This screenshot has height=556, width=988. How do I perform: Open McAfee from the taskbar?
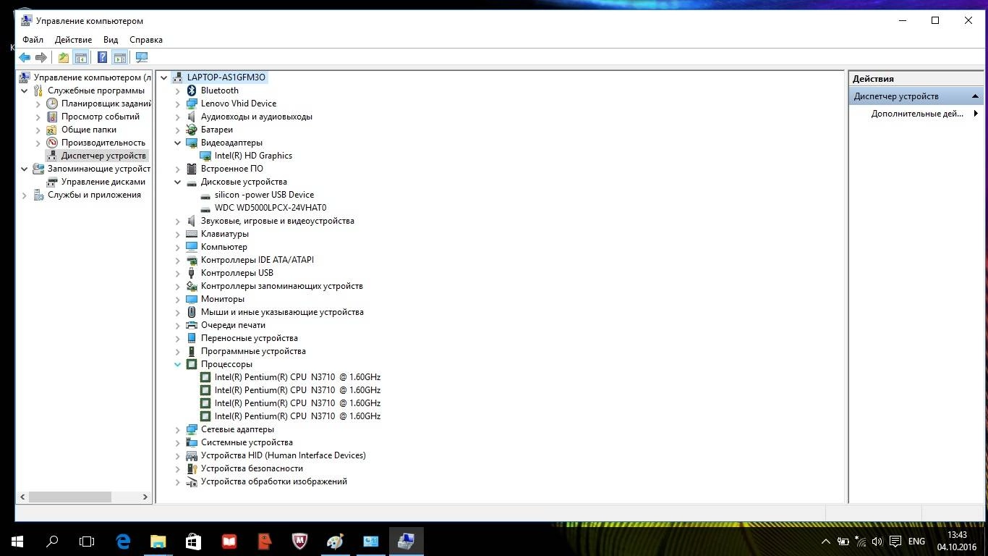coord(299,541)
